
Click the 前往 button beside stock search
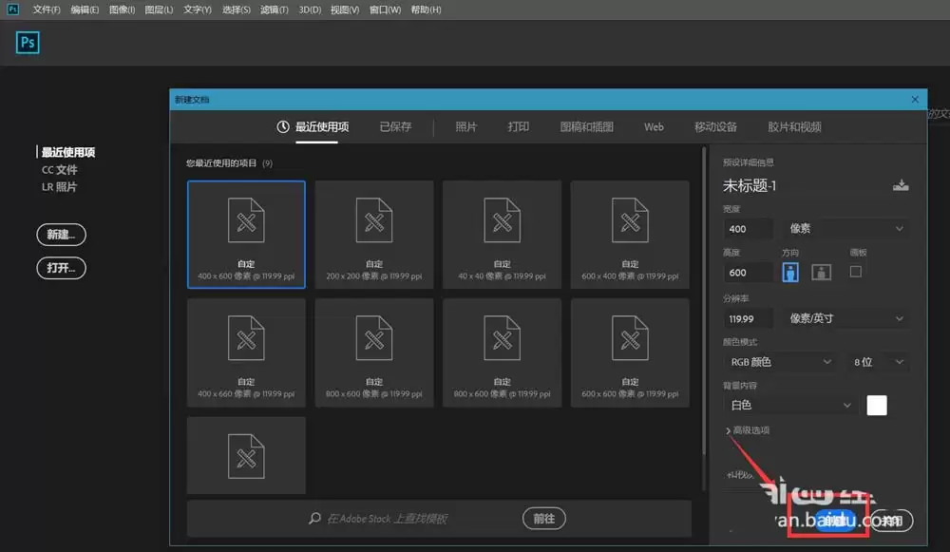[544, 518]
